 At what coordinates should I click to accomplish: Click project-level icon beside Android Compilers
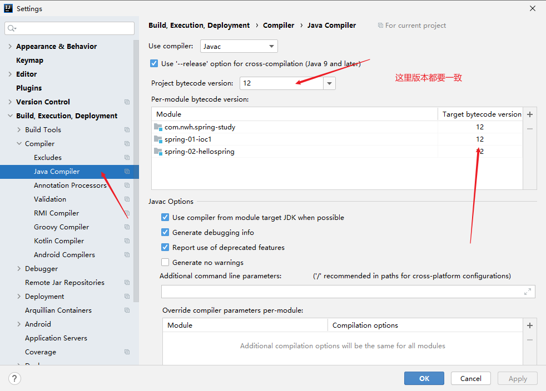click(x=127, y=255)
